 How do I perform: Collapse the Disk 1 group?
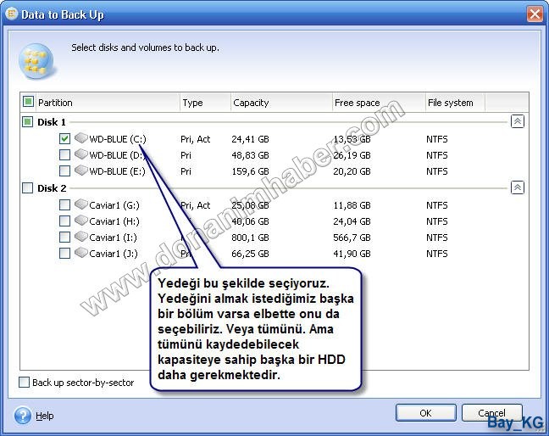[517, 121]
